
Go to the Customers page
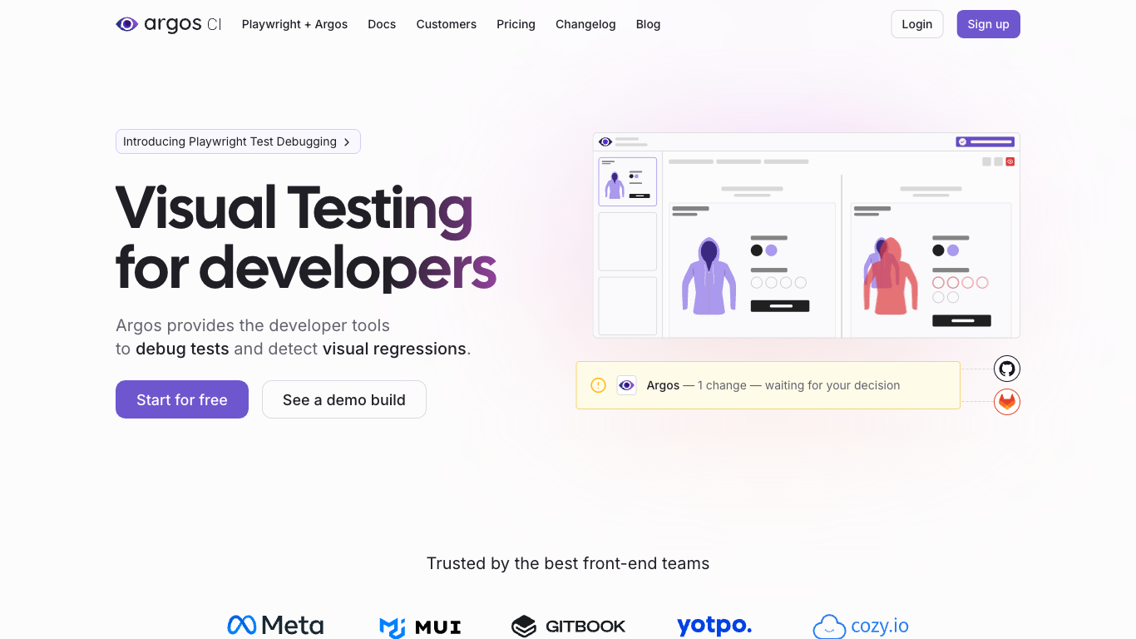click(446, 24)
